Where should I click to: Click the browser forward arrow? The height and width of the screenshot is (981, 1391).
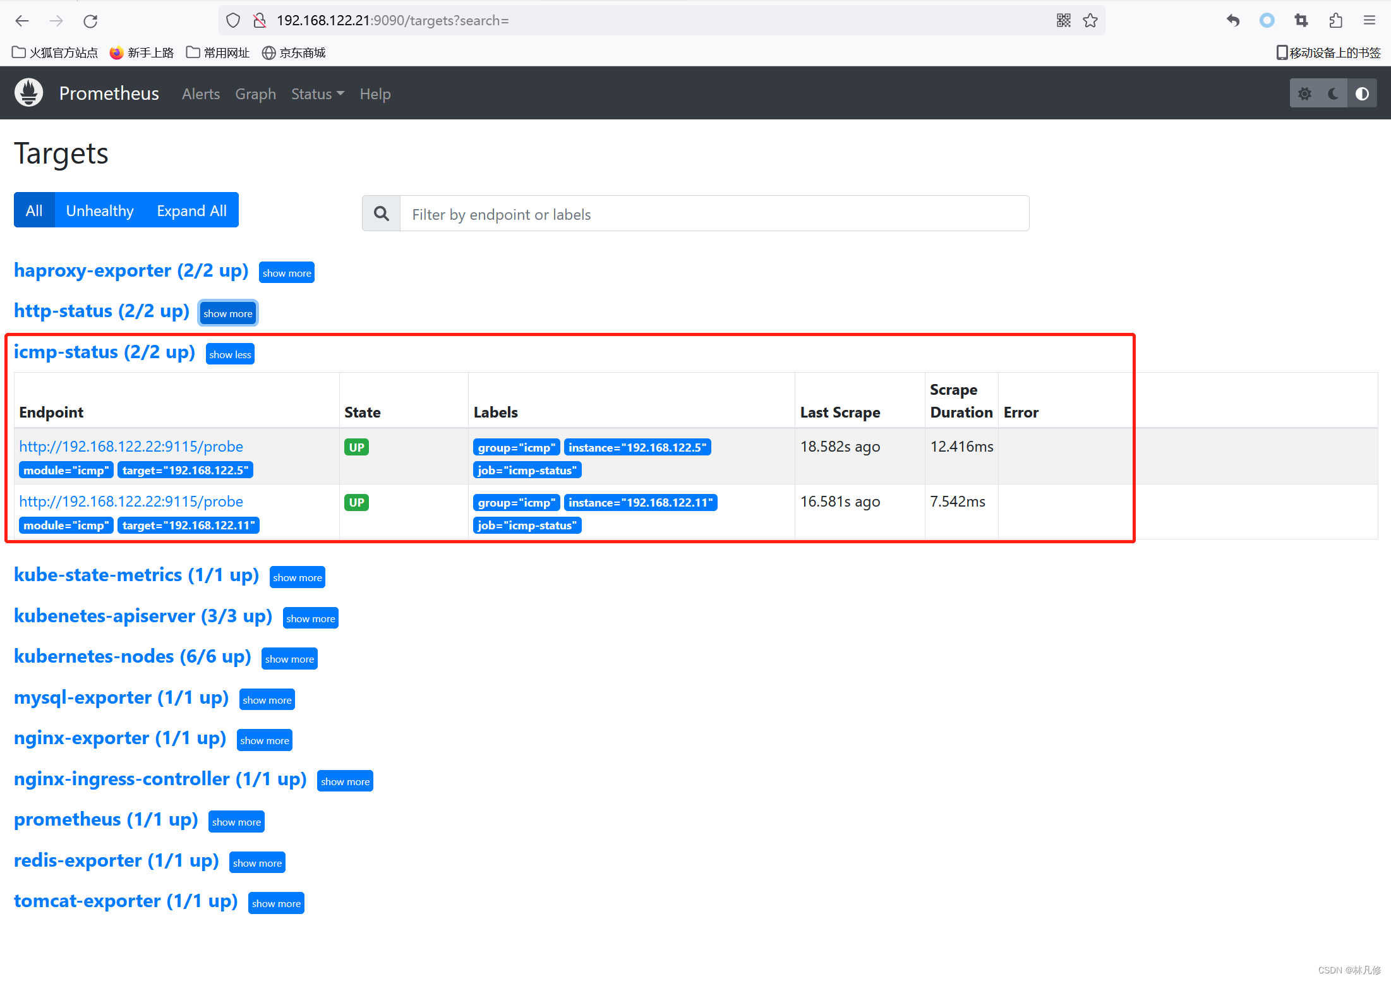click(x=56, y=21)
